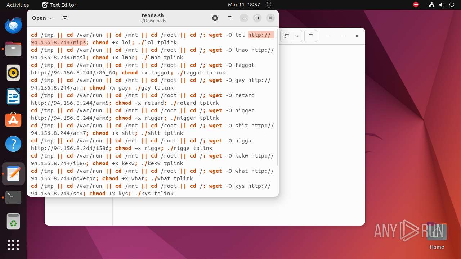The width and height of the screenshot is (461, 259).
Task: Close the Text Editor window
Action: 270,18
